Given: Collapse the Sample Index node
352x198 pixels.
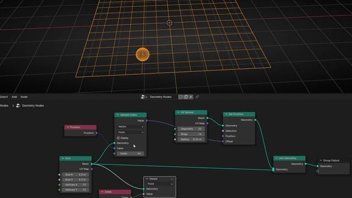Looking at the screenshot, I should pos(118,115).
